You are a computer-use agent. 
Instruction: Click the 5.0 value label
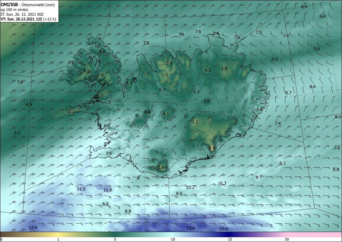coord(207,101)
